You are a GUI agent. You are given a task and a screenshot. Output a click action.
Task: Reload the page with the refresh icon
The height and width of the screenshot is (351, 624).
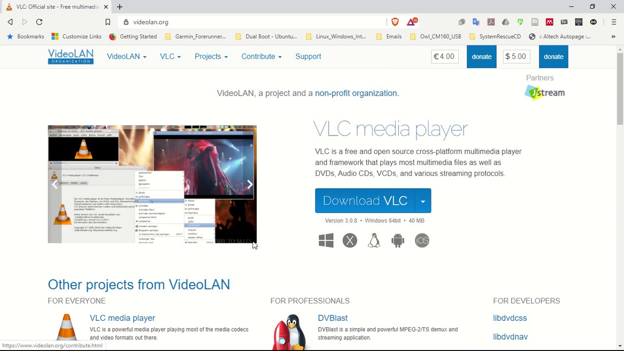point(39,22)
